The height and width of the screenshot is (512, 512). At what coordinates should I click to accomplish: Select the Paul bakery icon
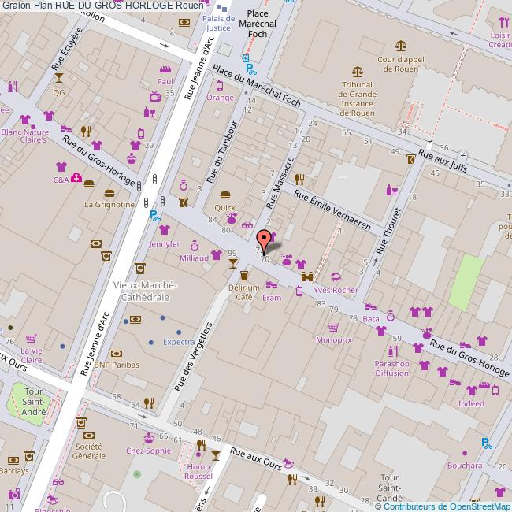(x=165, y=69)
